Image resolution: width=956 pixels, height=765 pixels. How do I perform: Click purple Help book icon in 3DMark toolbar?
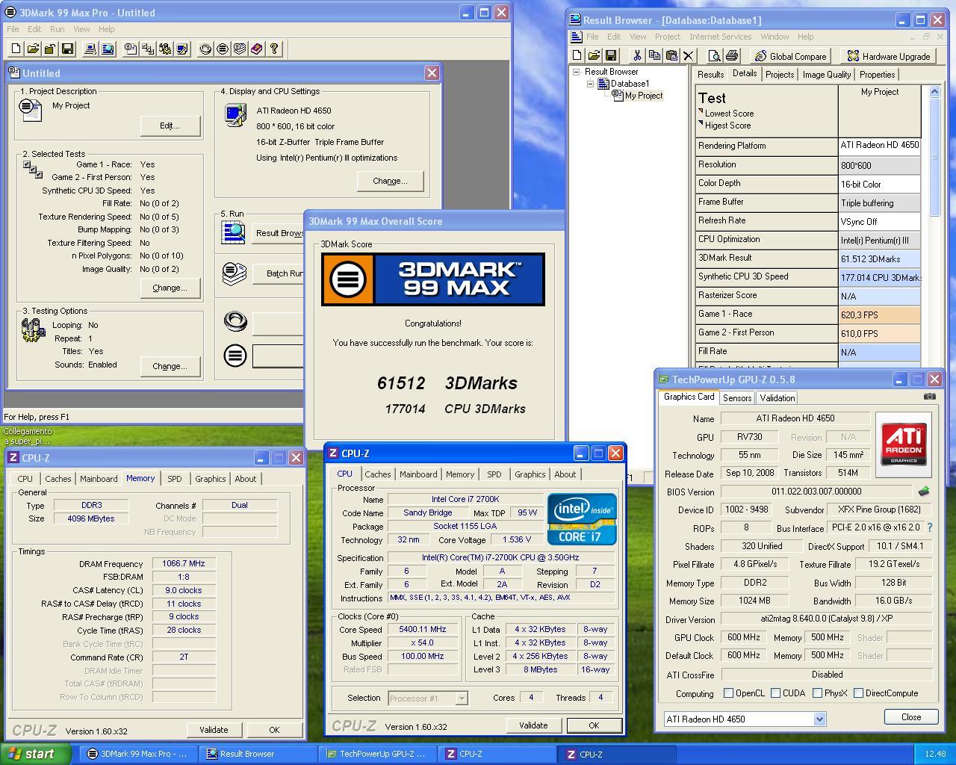coord(257,49)
